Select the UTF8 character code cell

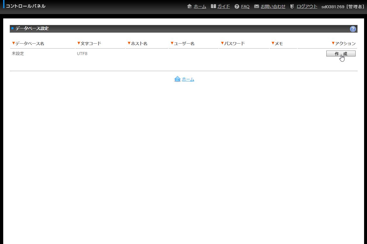pyautogui.click(x=82, y=54)
